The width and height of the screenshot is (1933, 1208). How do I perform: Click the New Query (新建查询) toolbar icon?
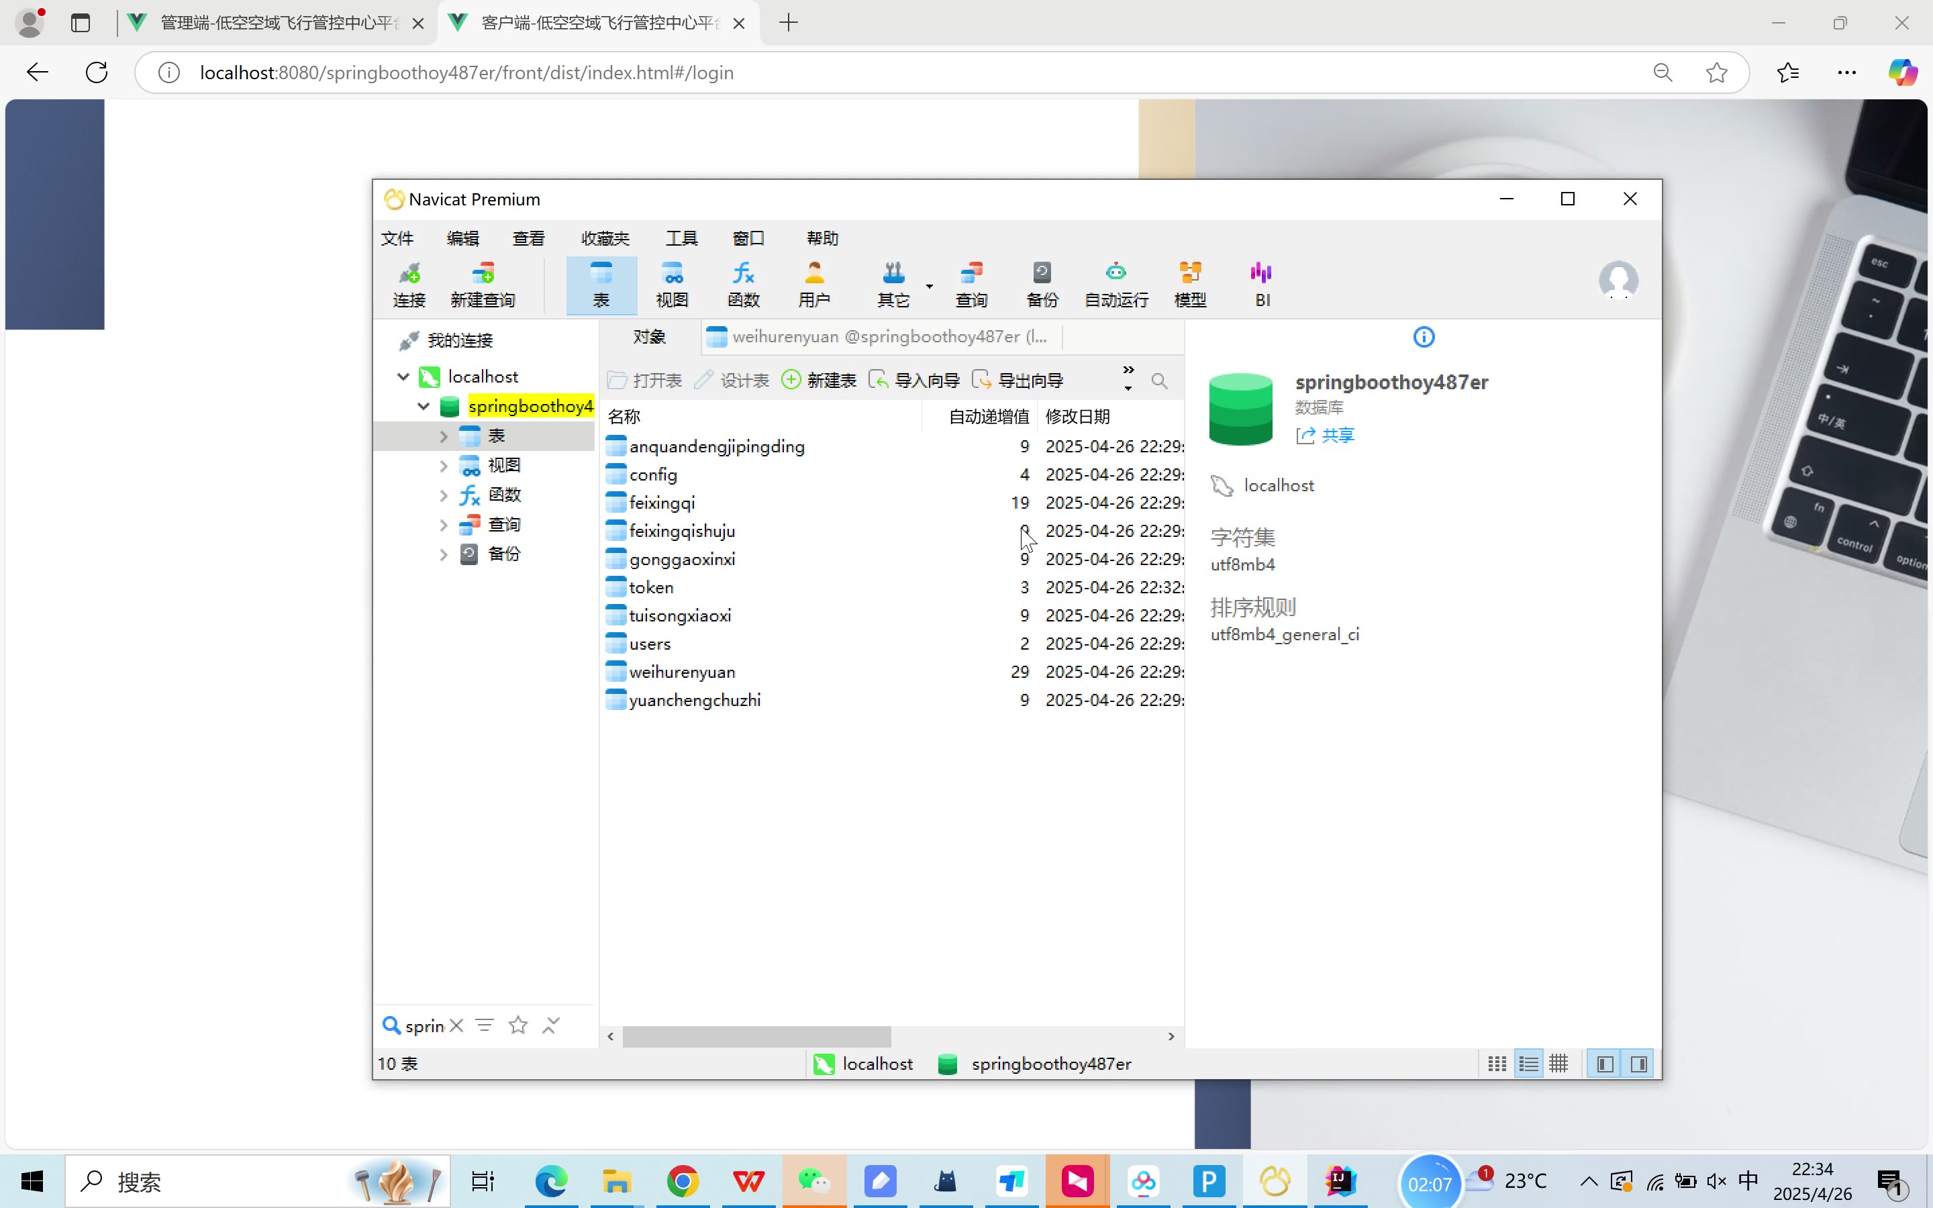(x=483, y=285)
